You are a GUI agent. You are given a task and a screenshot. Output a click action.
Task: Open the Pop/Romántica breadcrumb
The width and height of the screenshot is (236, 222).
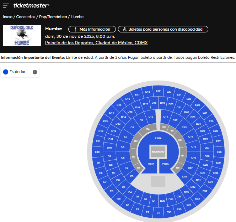tap(53, 17)
